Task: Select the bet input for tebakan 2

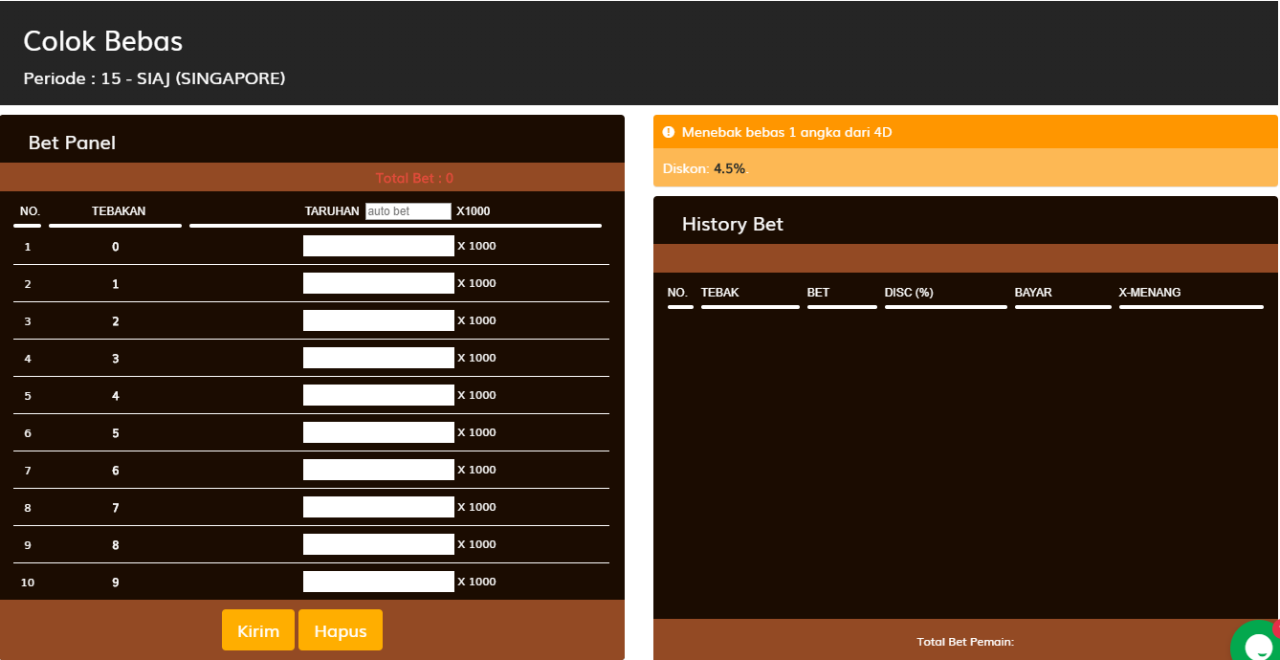Action: point(379,320)
